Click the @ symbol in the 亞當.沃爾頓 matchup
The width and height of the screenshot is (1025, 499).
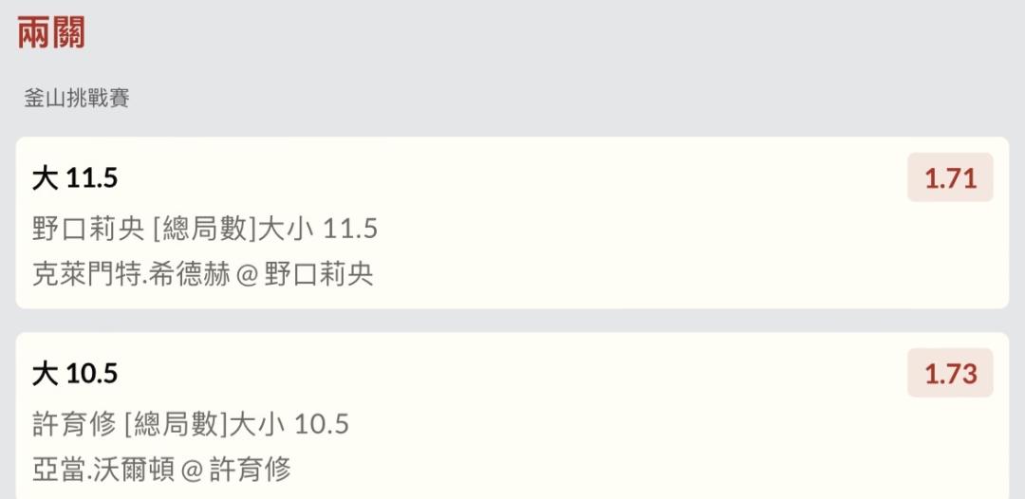click(x=193, y=470)
